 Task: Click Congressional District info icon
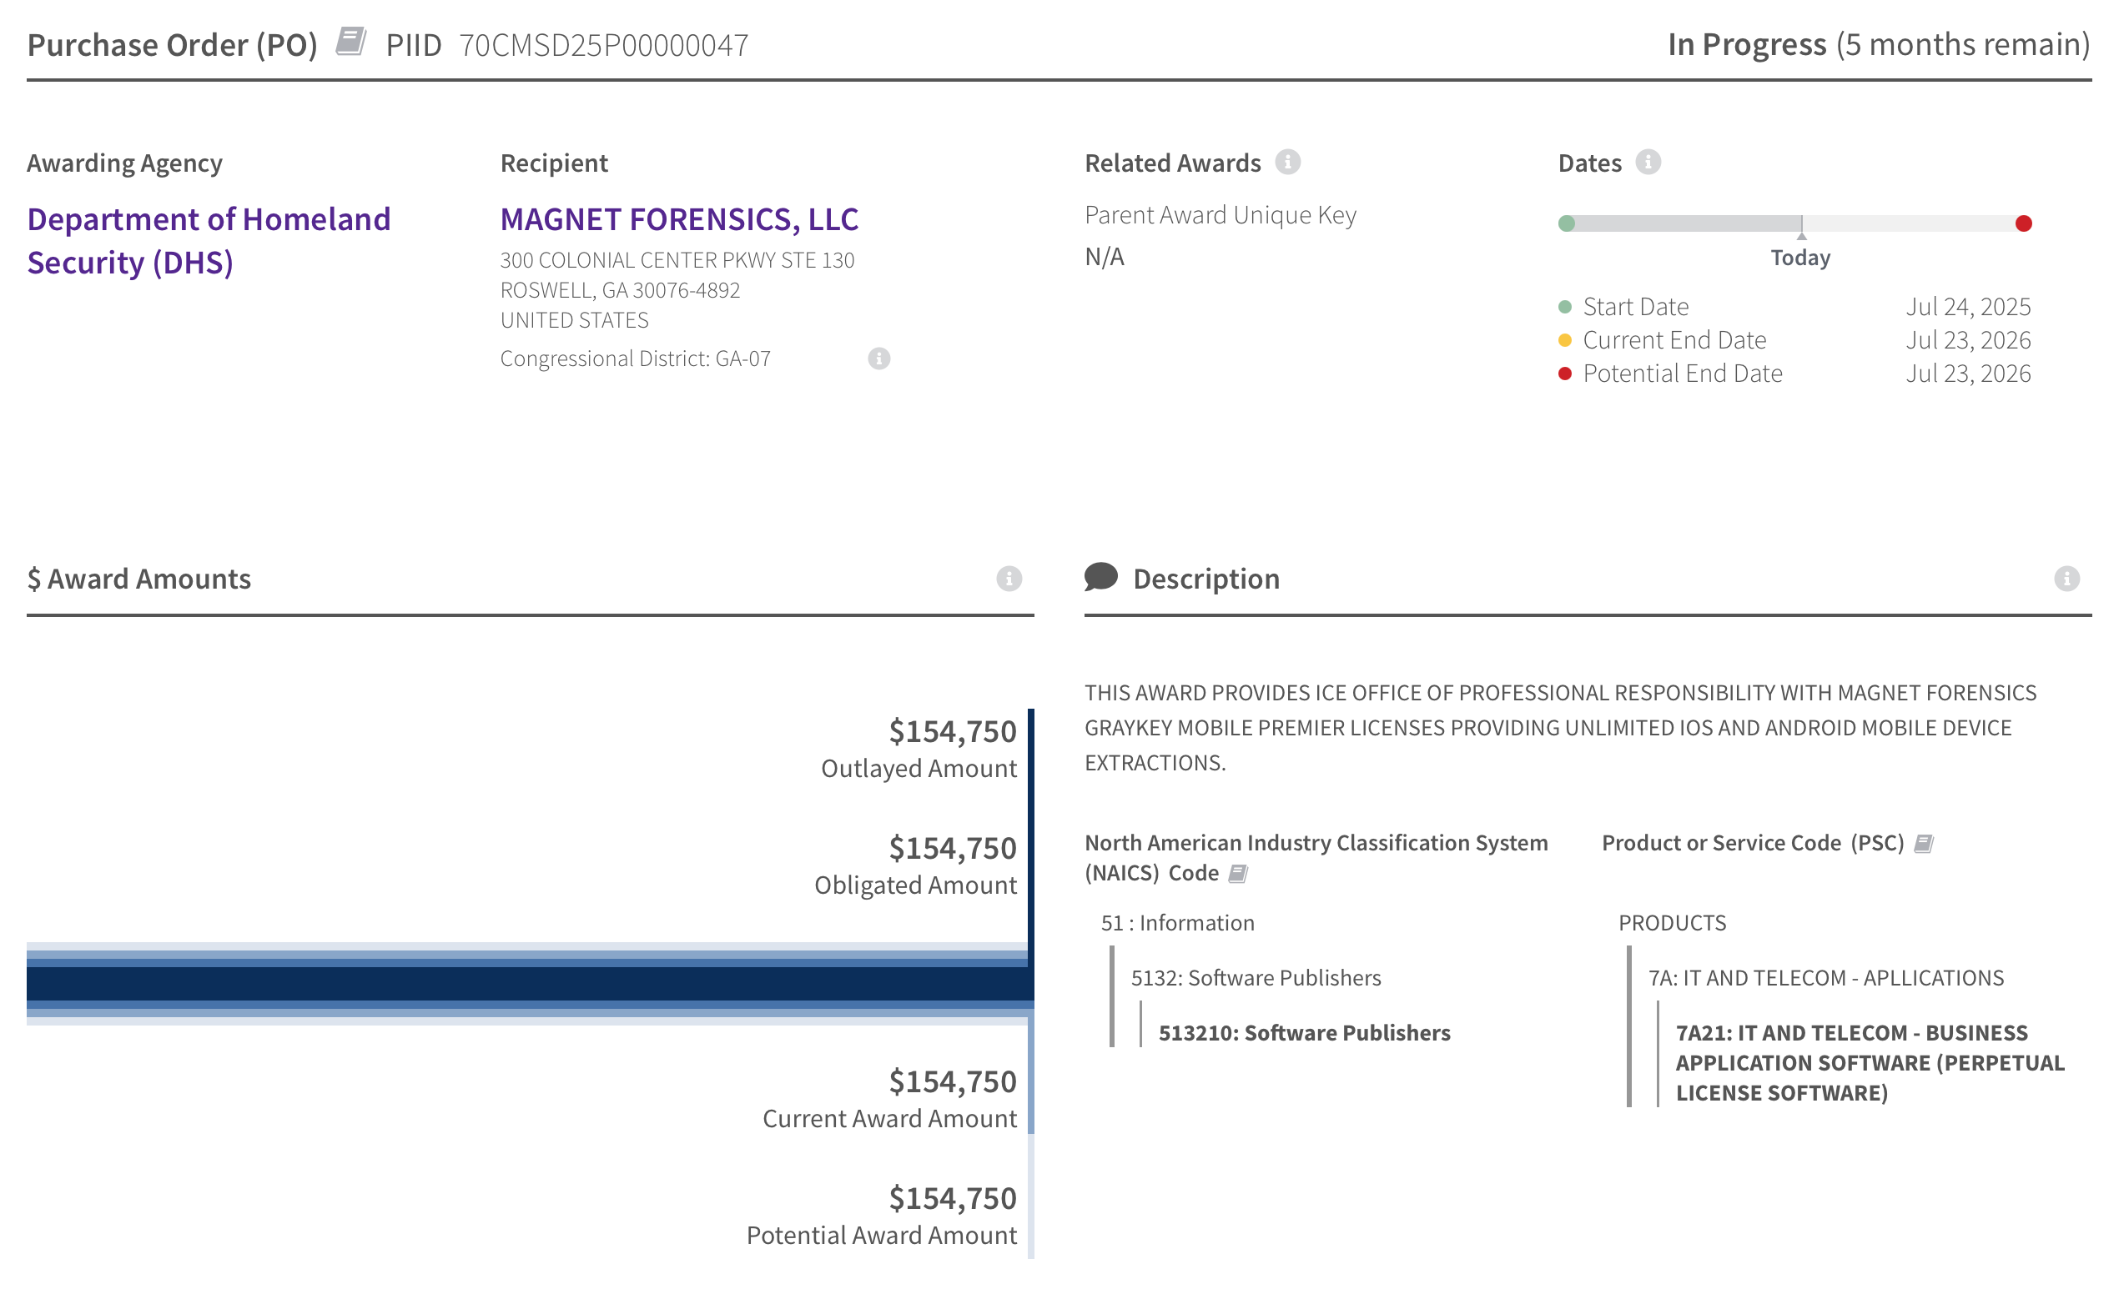879,359
